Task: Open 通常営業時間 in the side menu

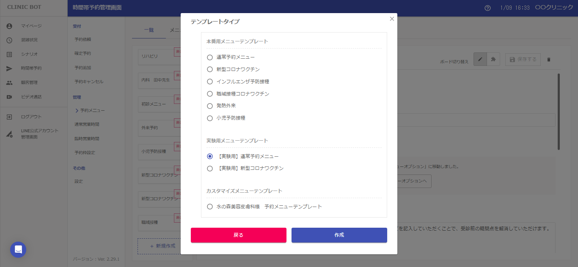Action: tap(87, 125)
